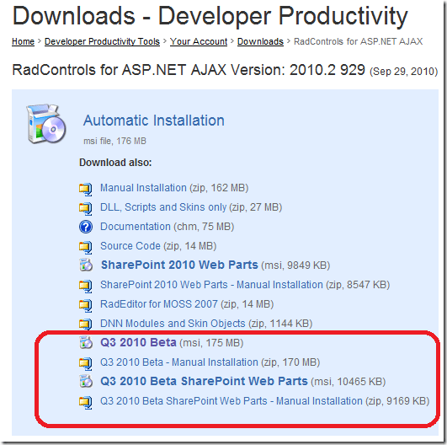
Task: Click the folder icon beside DNN Modules and Skin Objects
Action: tap(86, 324)
